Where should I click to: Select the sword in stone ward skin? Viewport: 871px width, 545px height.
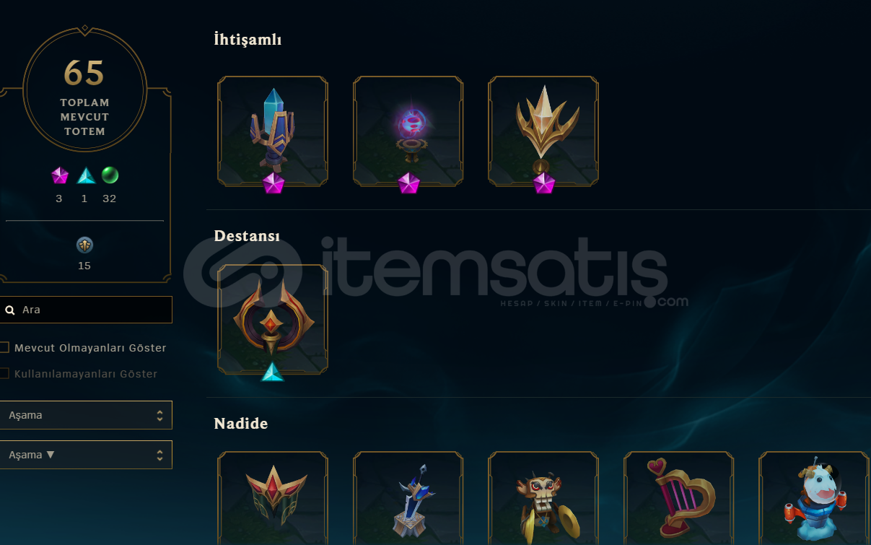408,498
